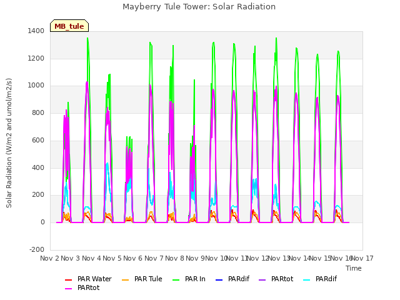Click the y-axis tick label -200
The image size is (400, 300).
tap(37, 249)
